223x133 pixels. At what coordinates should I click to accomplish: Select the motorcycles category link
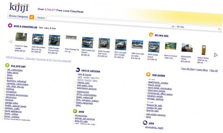83,92
